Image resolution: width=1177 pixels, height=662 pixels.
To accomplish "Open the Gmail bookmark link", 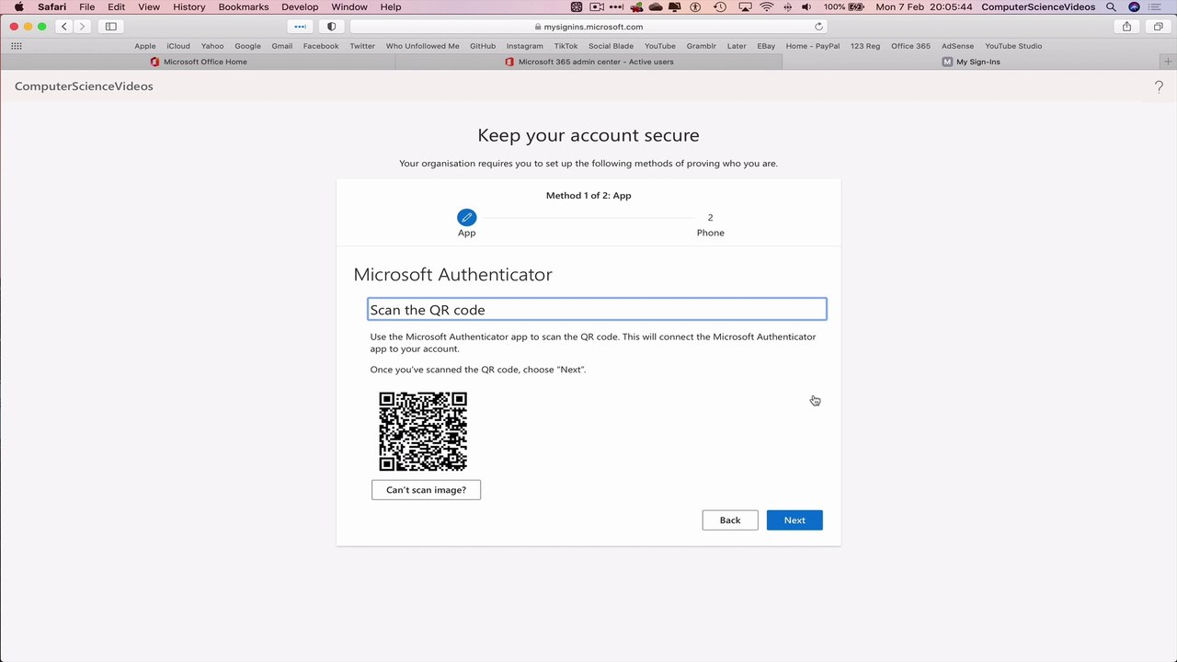I will (282, 46).
